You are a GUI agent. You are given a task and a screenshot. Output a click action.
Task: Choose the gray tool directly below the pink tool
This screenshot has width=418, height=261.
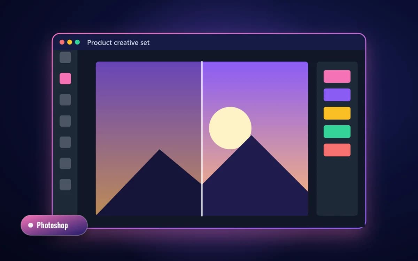click(x=65, y=100)
